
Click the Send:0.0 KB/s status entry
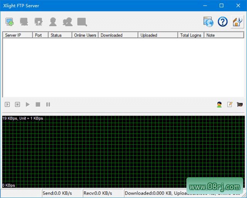coord(62,193)
